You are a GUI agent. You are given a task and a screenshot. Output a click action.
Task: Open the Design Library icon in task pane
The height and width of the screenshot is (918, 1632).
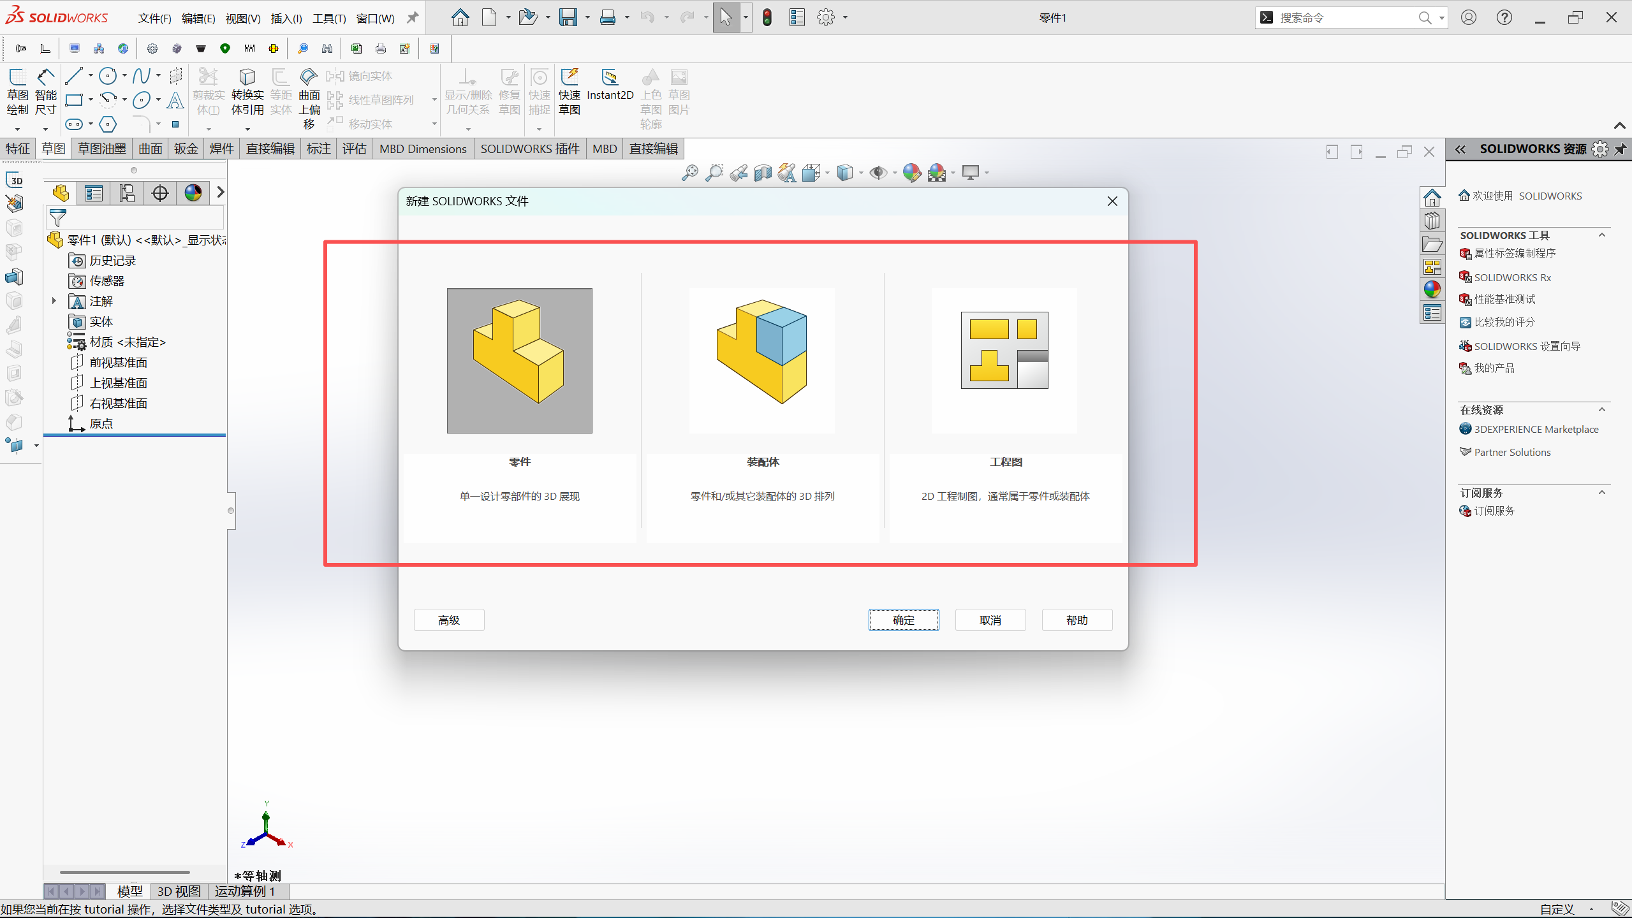(x=1432, y=221)
